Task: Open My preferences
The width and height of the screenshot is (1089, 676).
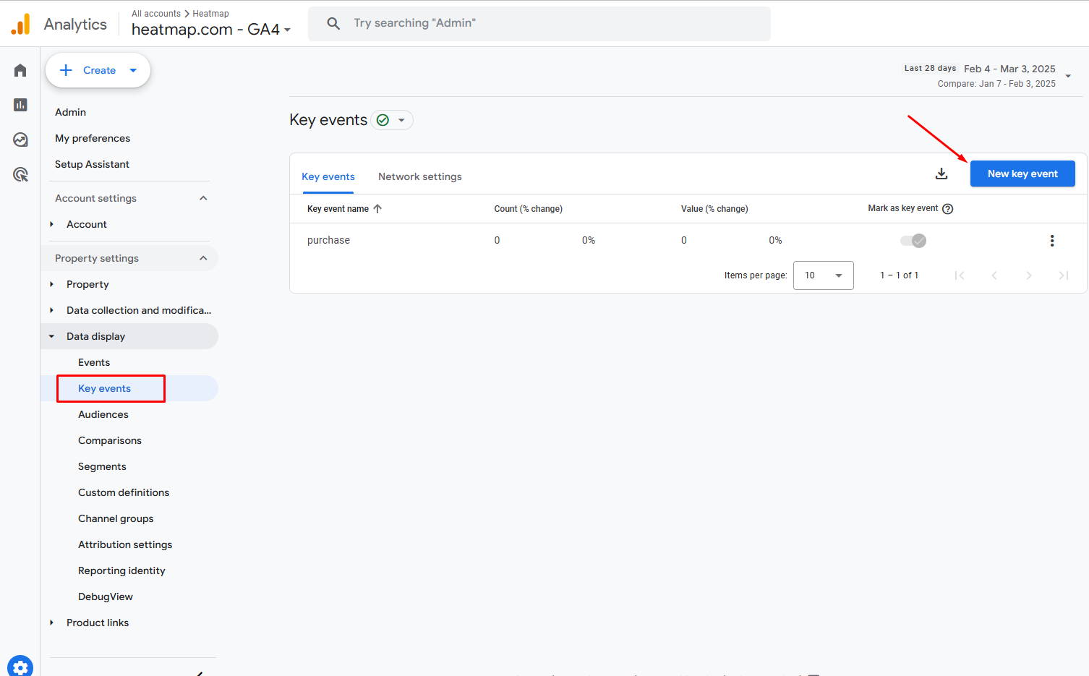Action: coord(93,138)
